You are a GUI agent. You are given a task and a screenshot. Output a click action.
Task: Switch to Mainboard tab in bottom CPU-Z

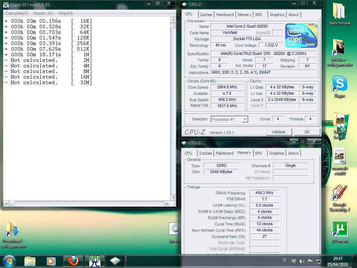[225, 153]
